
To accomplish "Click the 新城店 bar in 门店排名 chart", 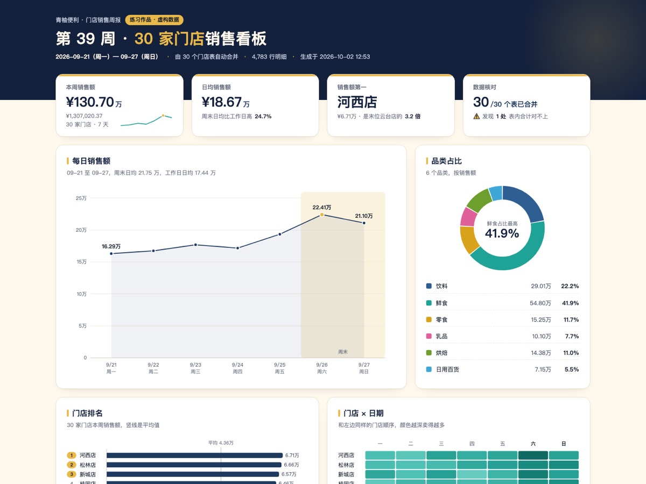I will (x=193, y=474).
